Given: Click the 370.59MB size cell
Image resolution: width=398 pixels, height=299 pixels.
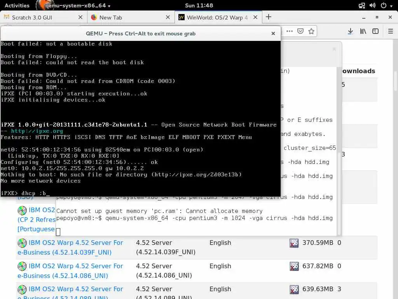Looking at the screenshot, I should (x=318, y=243).
